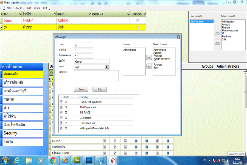Open the filter dropdown on User column header

[x=20, y=14]
